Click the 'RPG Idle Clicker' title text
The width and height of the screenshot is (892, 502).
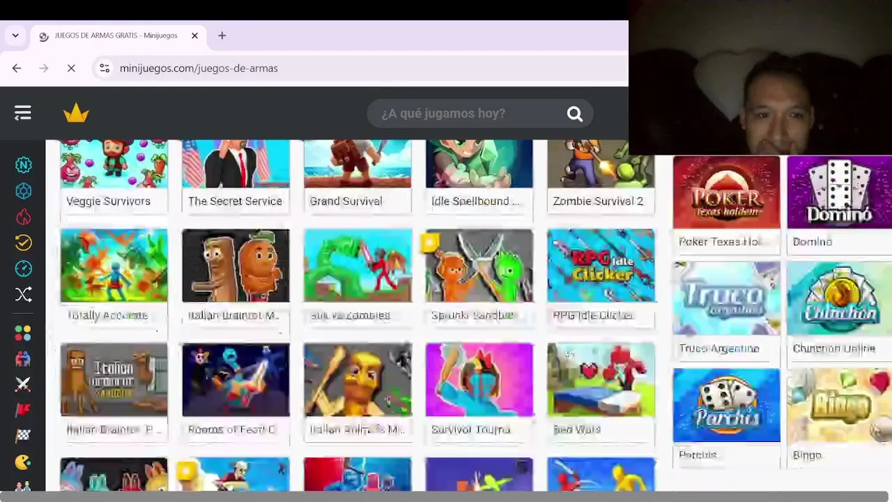pos(592,315)
